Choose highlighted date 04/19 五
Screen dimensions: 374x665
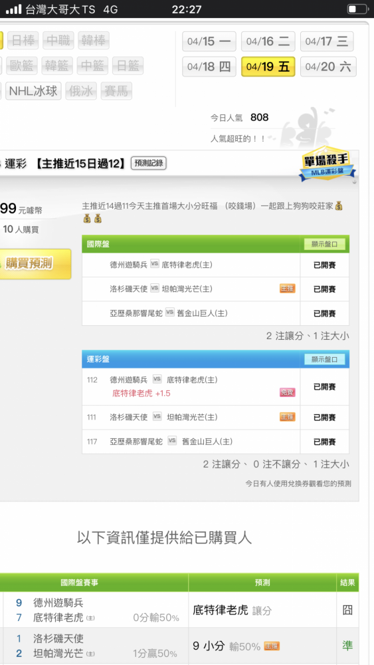(268, 66)
